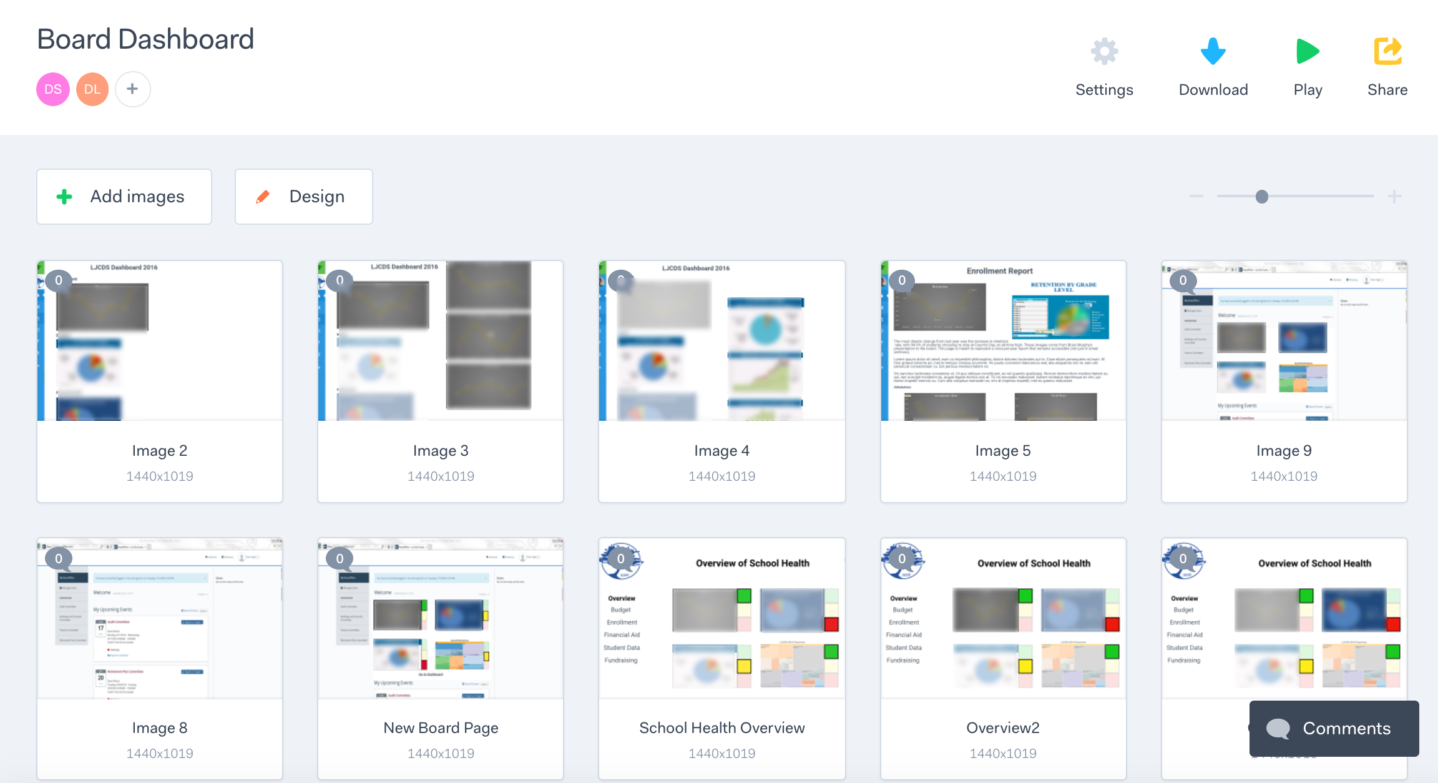Click the Board Dashboard project title
The width and height of the screenshot is (1438, 783).
145,39
